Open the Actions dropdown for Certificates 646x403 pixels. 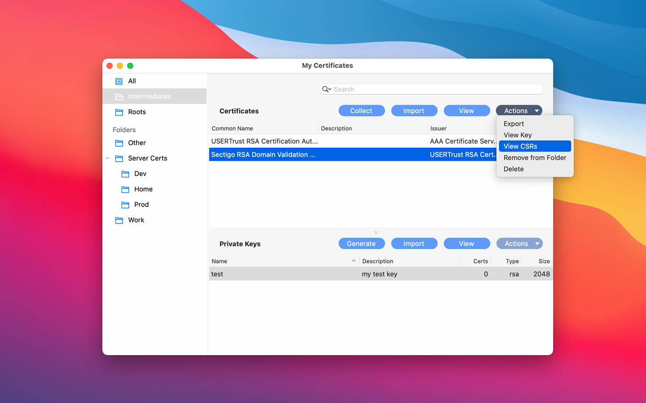519,111
